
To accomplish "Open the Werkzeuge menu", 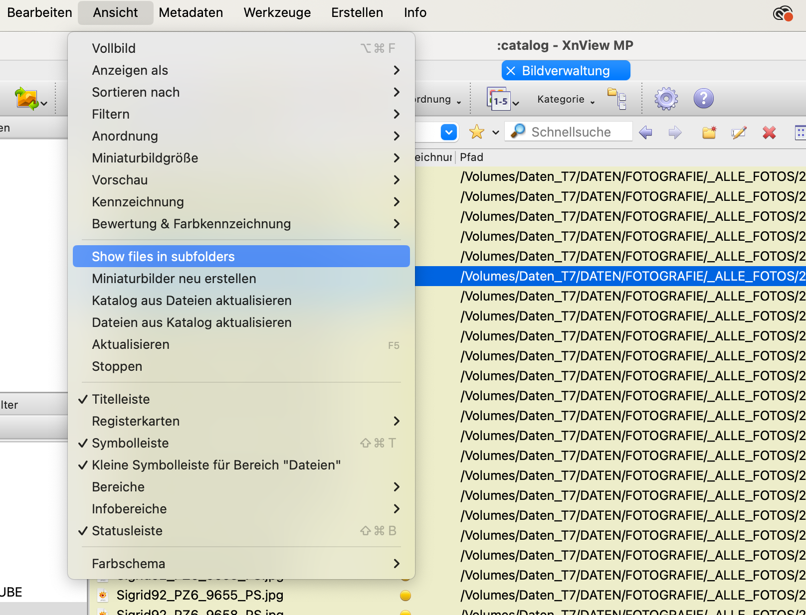I will tap(277, 12).
